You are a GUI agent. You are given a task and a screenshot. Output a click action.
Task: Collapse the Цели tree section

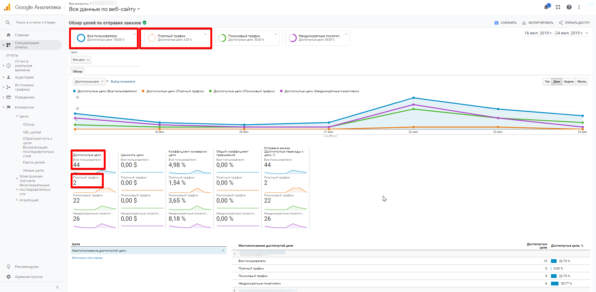click(x=17, y=116)
